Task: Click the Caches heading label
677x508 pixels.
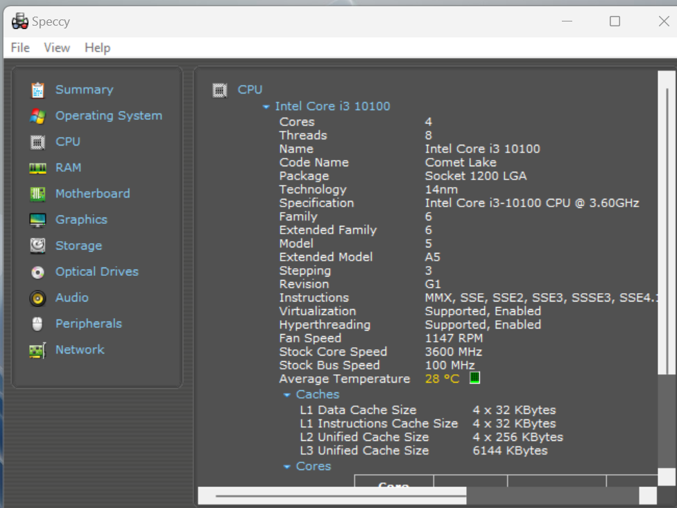Action: pos(318,394)
